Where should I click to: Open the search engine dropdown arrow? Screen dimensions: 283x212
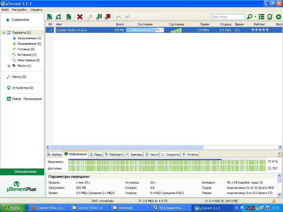(255, 17)
